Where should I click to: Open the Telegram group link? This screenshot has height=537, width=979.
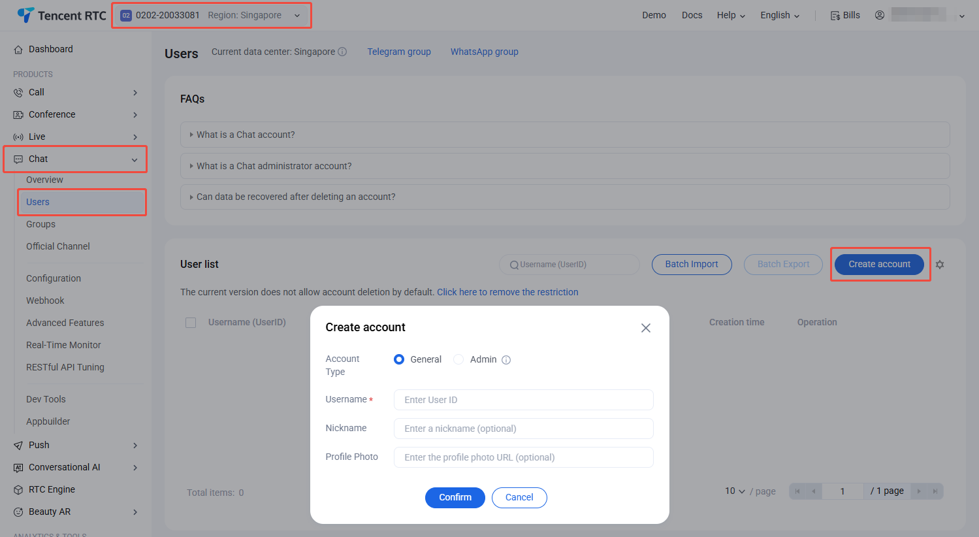(399, 52)
